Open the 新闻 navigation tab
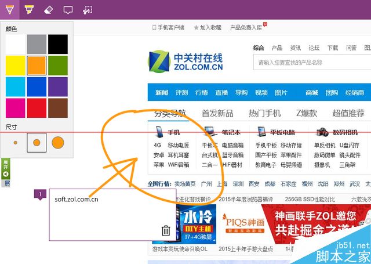Screen dimensions: 371x264 (162, 93)
